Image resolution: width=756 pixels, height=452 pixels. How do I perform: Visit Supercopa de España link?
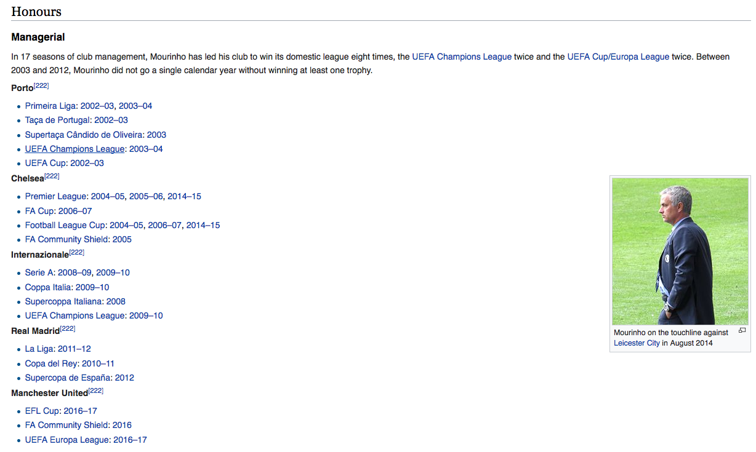[68, 378]
